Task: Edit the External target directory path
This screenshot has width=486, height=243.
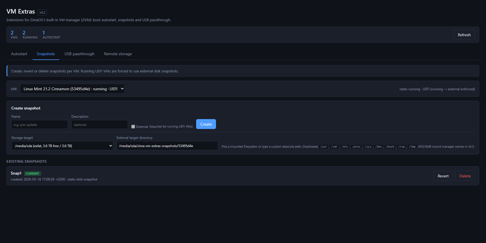Action: 167,146
